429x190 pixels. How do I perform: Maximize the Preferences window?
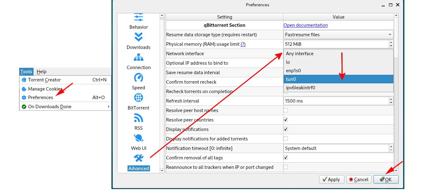390,5
